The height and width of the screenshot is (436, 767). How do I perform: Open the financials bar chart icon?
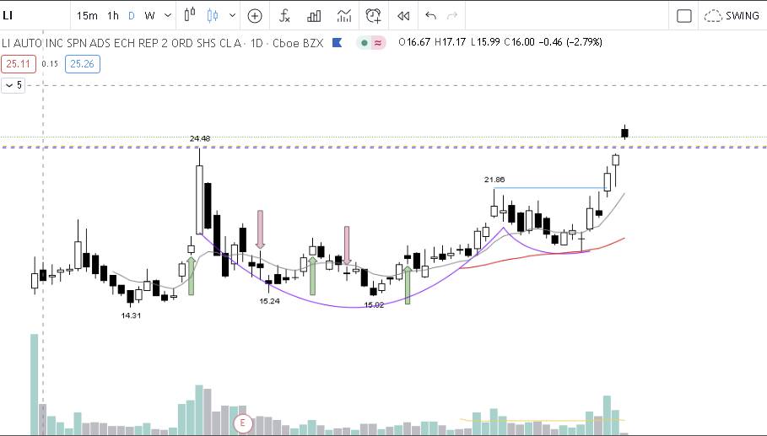click(314, 16)
